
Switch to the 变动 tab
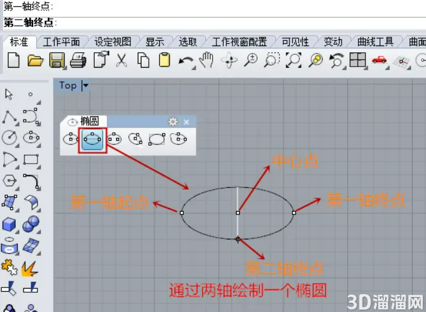coord(333,42)
